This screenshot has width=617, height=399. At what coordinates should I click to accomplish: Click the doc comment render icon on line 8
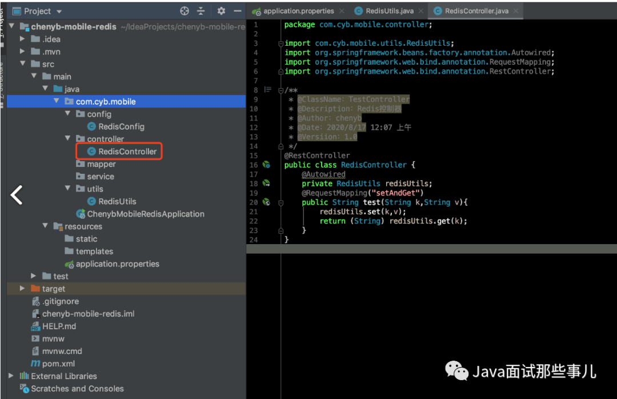point(267,90)
